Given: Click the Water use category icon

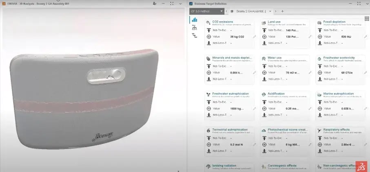Looking at the screenshot, I should [264, 59].
